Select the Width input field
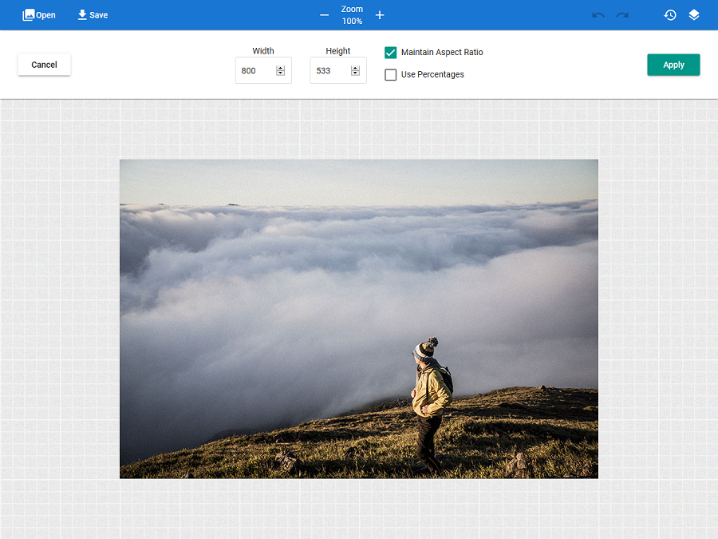This screenshot has height=539, width=718. [x=255, y=69]
